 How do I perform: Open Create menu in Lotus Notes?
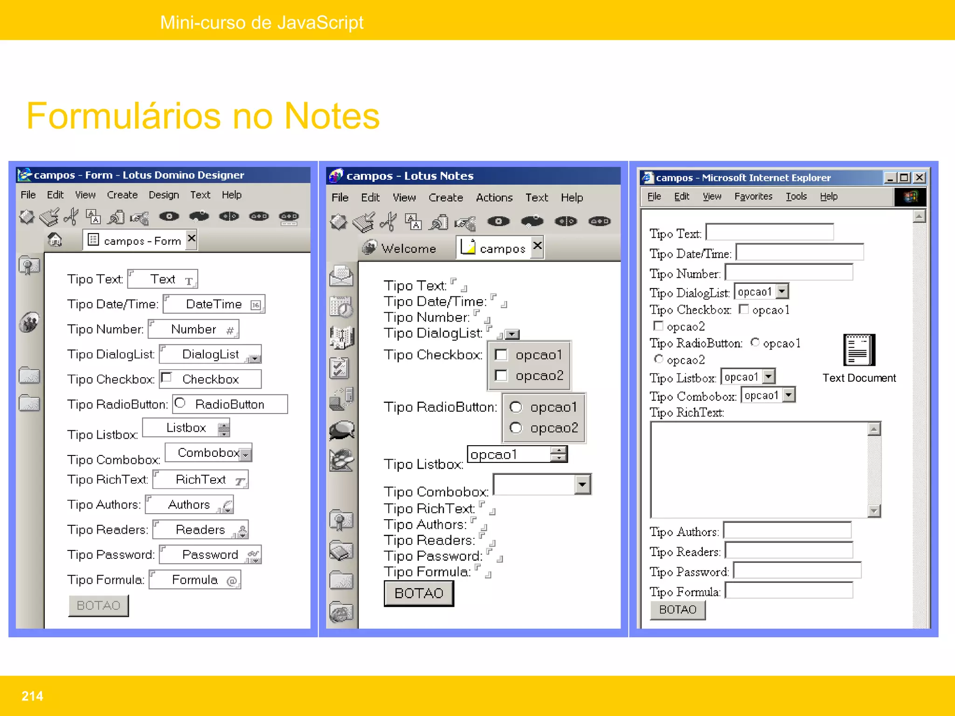click(x=445, y=198)
